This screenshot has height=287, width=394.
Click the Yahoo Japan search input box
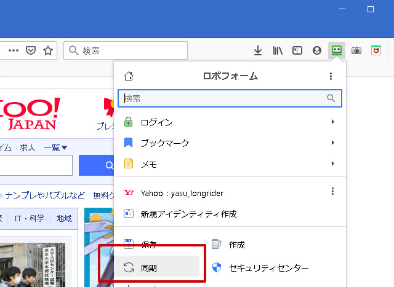(x=36, y=165)
